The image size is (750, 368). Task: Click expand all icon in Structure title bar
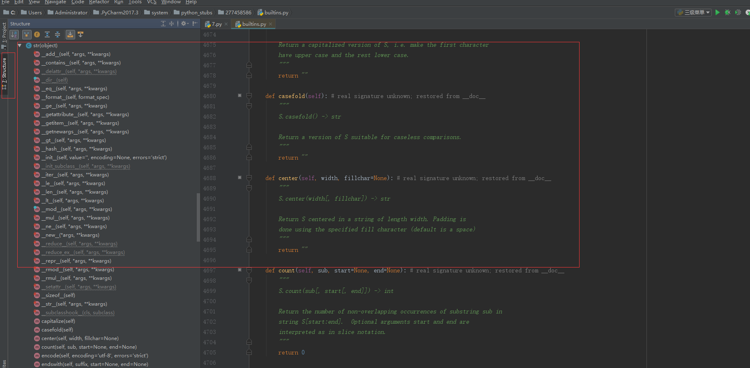[163, 24]
